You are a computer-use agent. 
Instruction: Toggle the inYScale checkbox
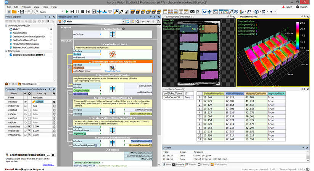coord(29,123)
